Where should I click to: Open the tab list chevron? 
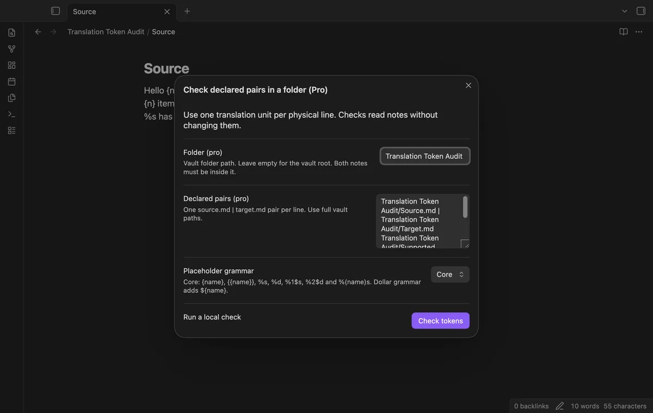coord(625,11)
